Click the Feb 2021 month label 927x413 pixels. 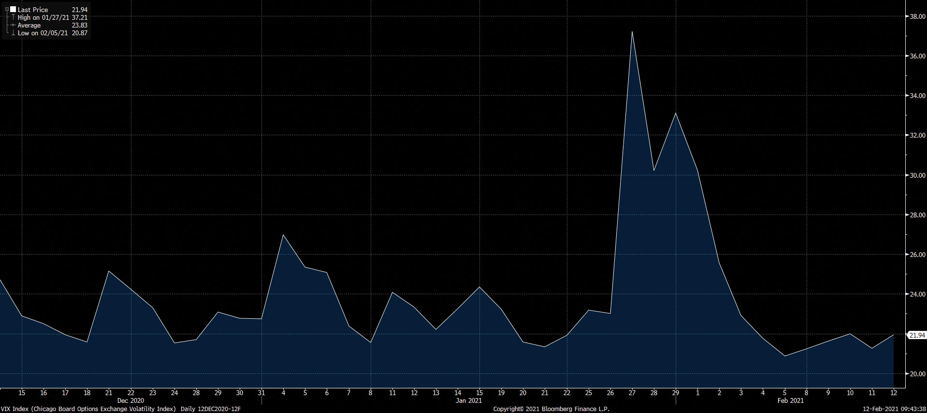point(791,400)
